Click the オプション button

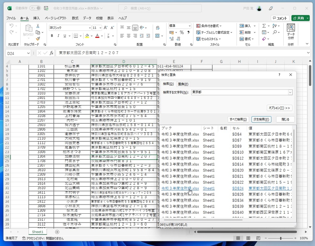click(279, 108)
